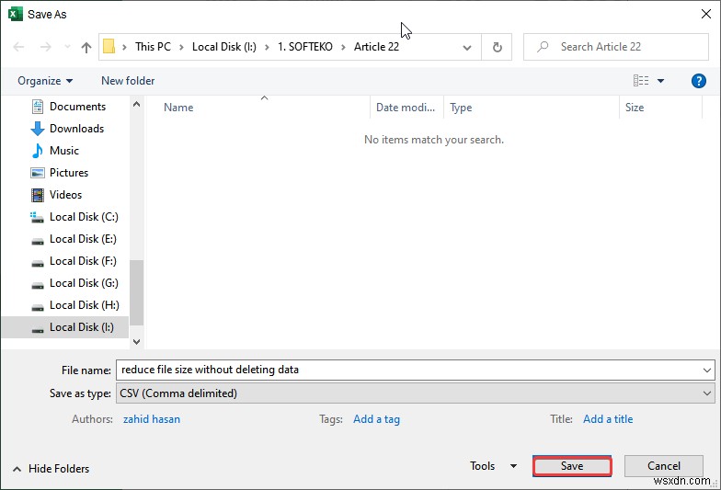Click the navigation pane scrollbar thumb
721x490 pixels.
(136, 292)
